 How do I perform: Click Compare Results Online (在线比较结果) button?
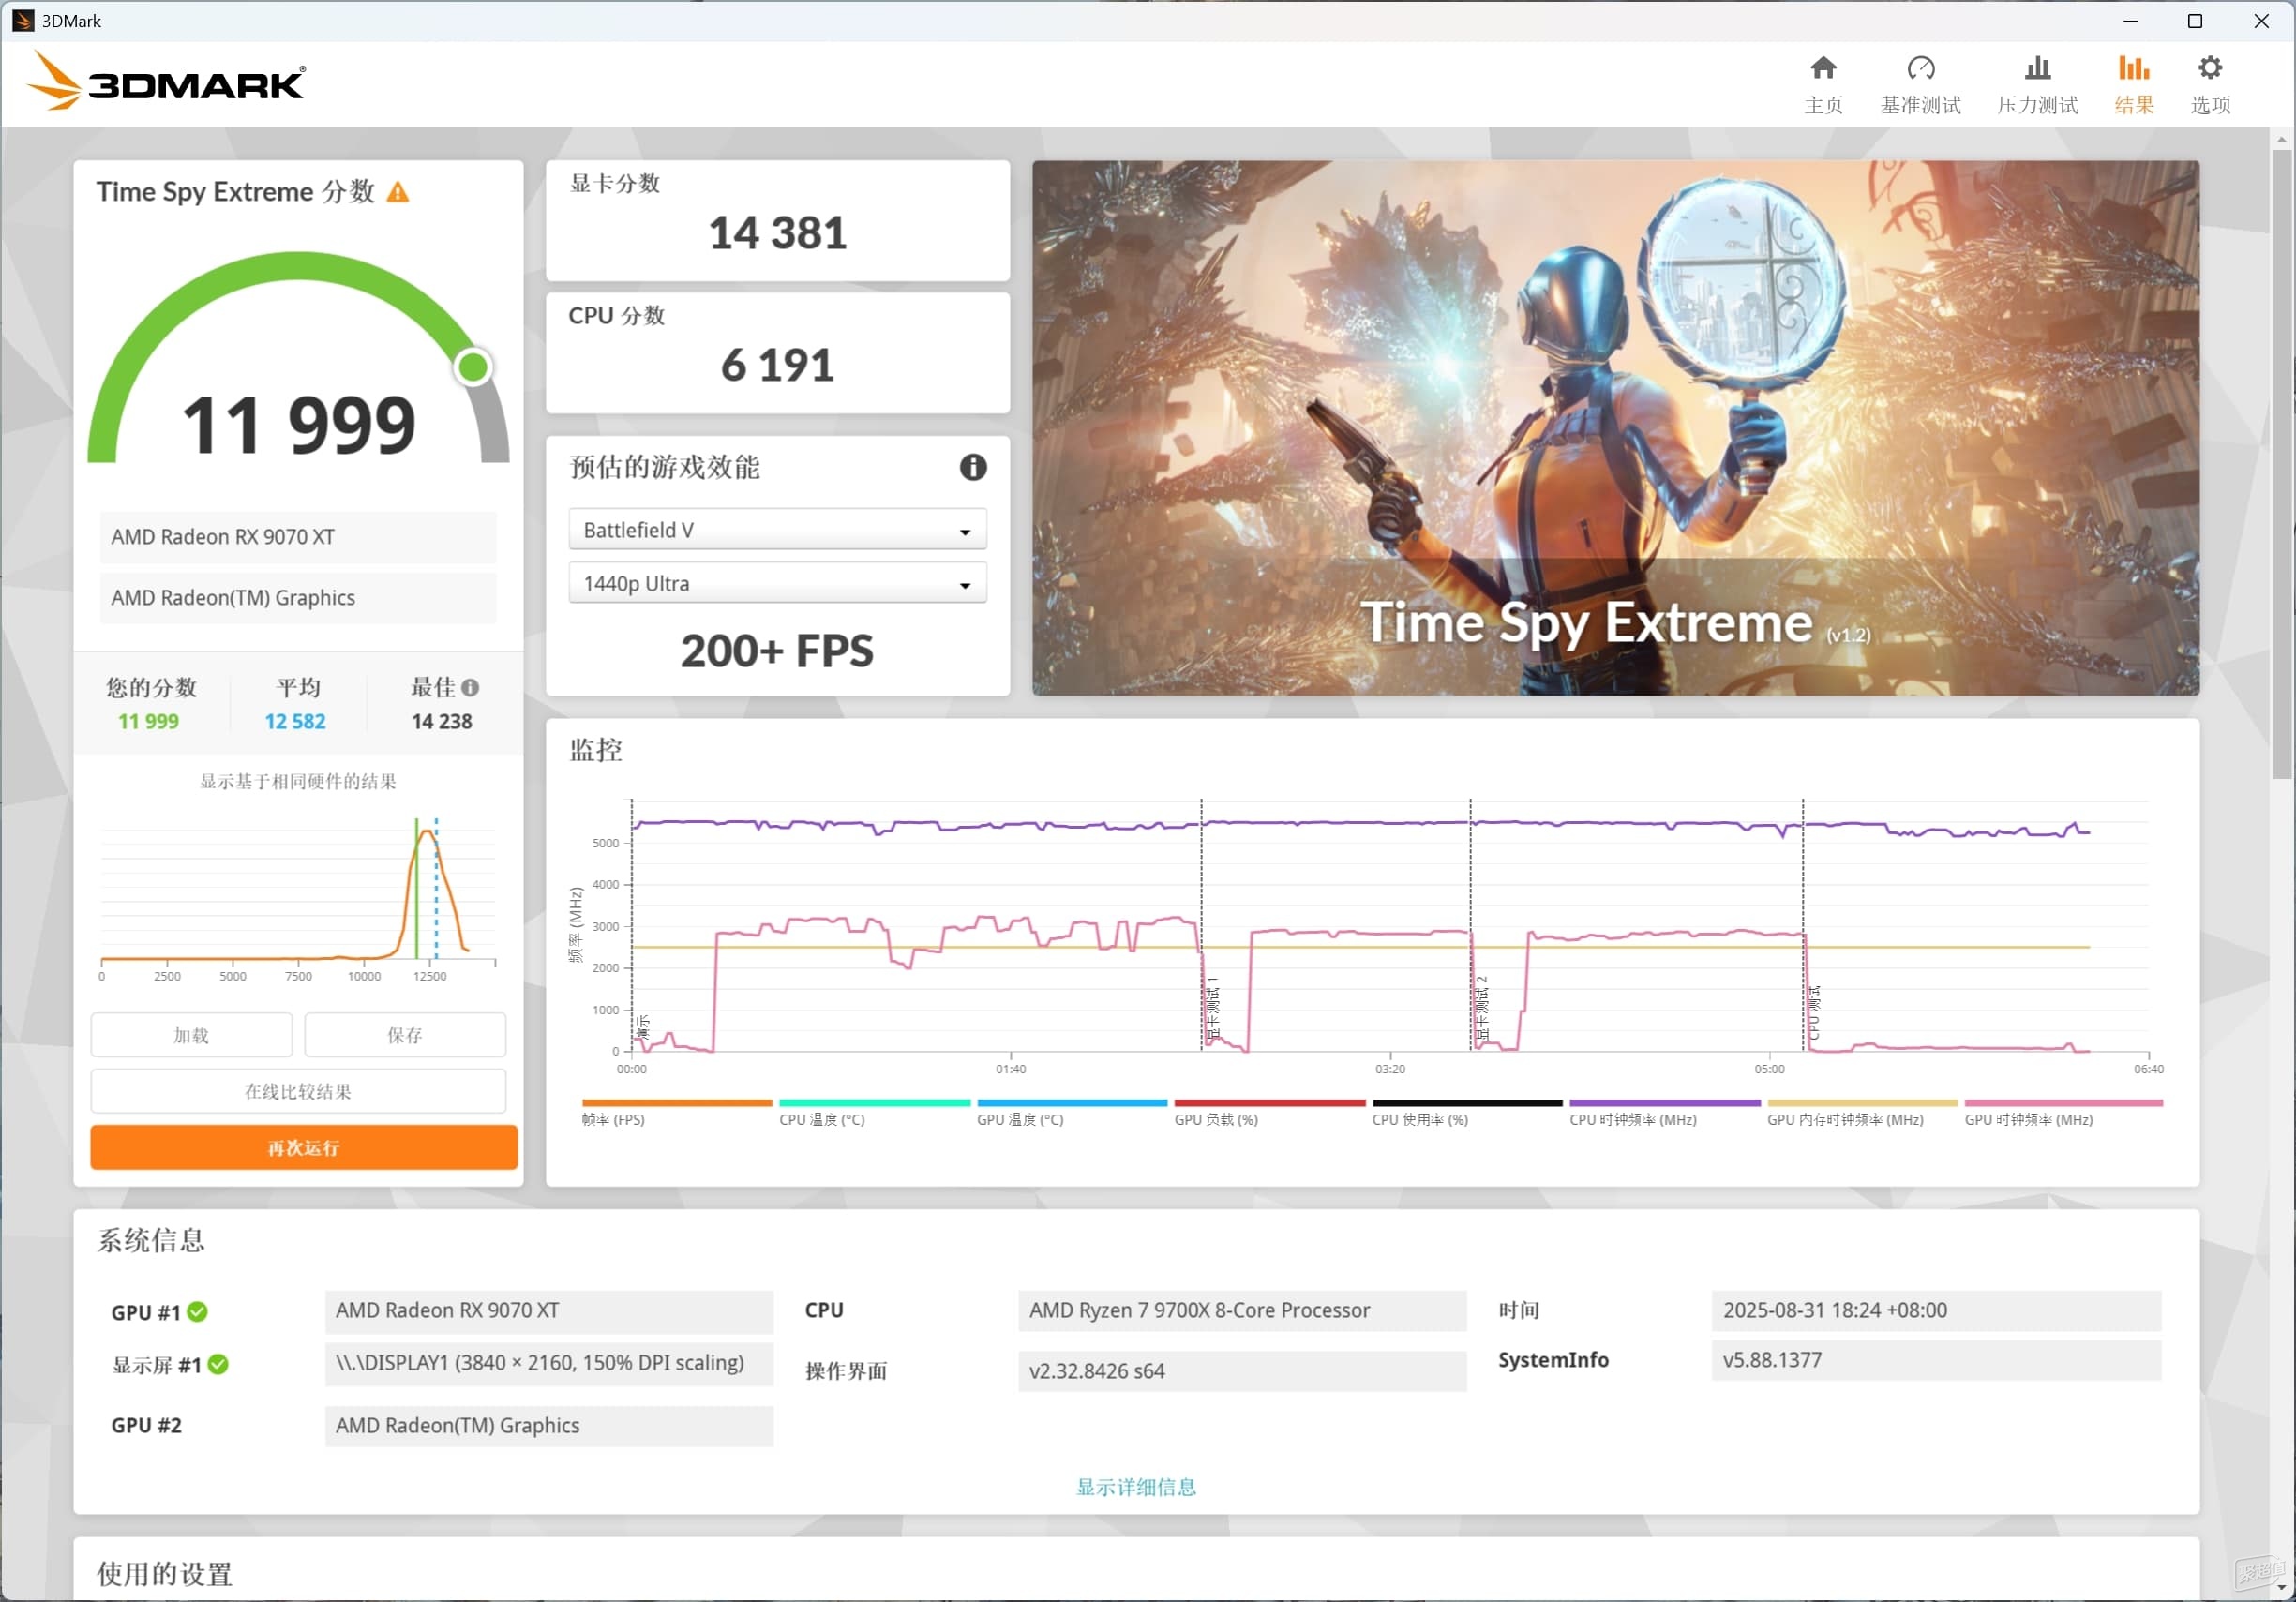tap(298, 1091)
